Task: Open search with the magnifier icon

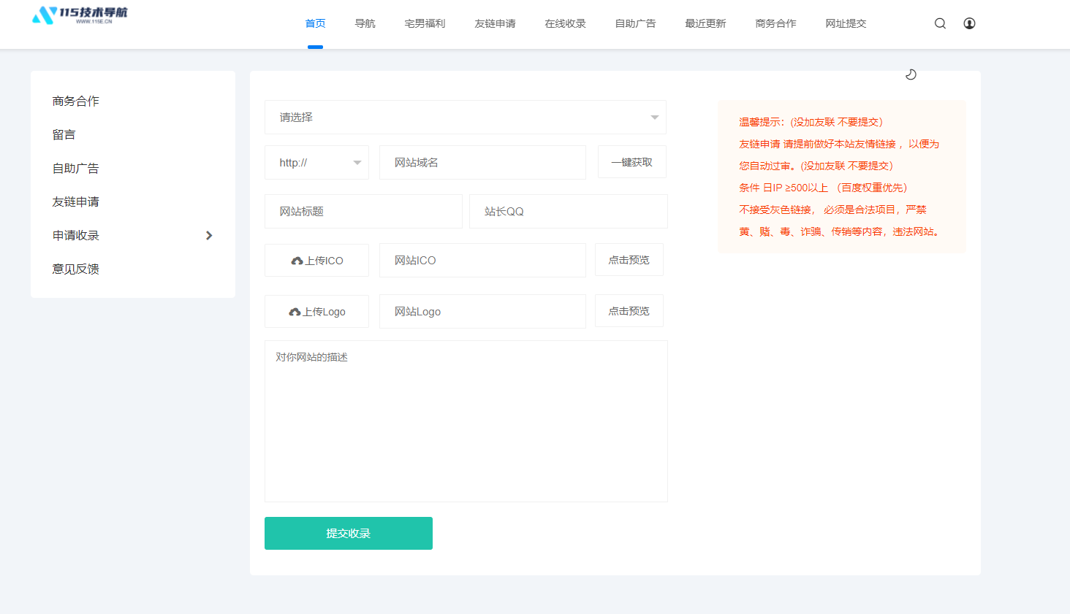Action: (940, 23)
